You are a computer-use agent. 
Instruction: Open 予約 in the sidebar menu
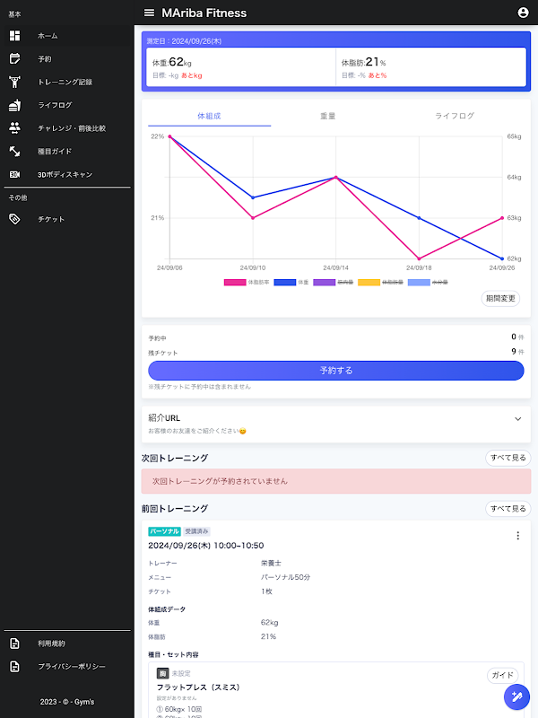[x=67, y=58]
